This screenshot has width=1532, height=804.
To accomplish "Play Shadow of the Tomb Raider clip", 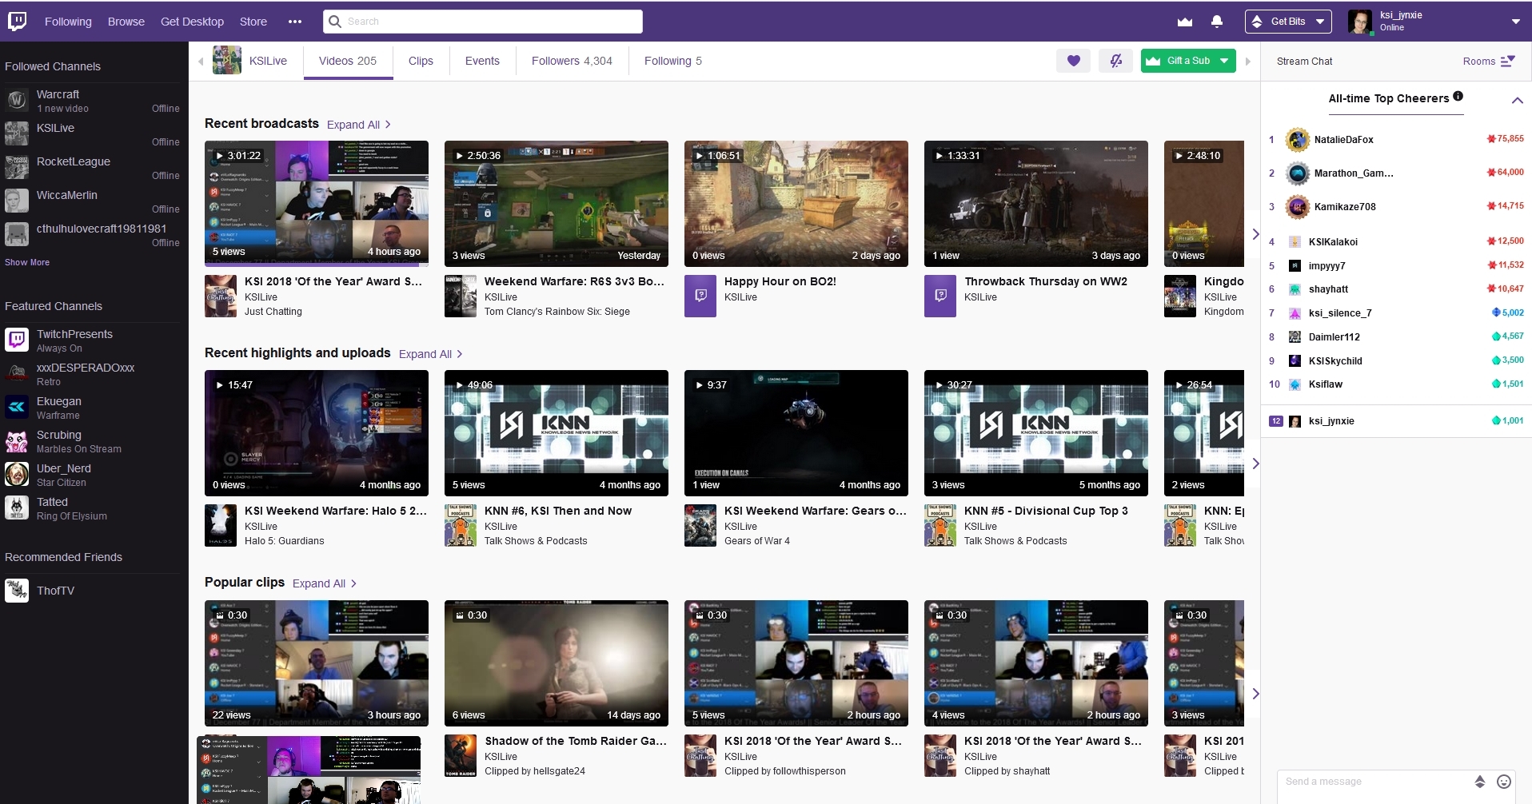I will click(x=557, y=663).
